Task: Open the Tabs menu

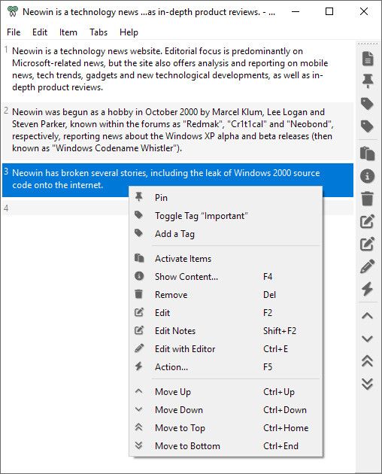Action: point(99,32)
